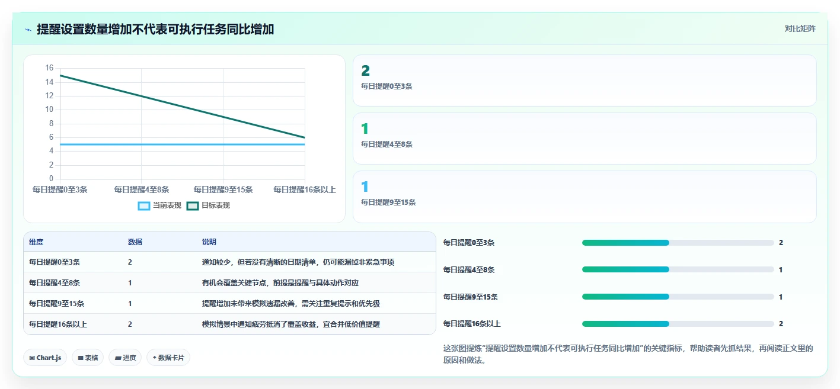
Task: Click progress bar for 每日提醒4至8条
Action: (678, 269)
